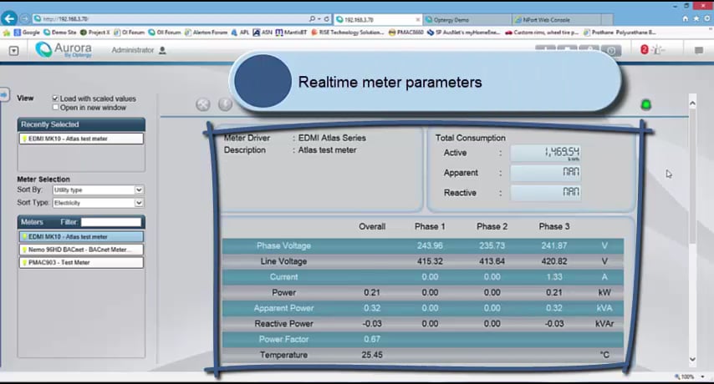The height and width of the screenshot is (384, 714).
Task: Open the PMAC8660 bookmark
Action: [406, 33]
